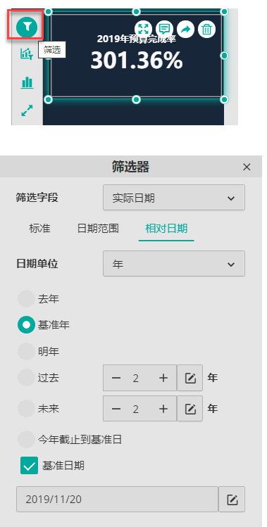The height and width of the screenshot is (527, 267).
Task: Click the filter funnel icon
Action: click(x=27, y=26)
